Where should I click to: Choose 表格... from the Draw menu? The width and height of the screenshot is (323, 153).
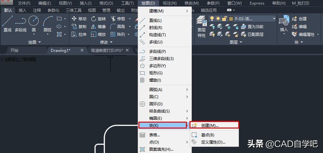[x=165, y=135]
